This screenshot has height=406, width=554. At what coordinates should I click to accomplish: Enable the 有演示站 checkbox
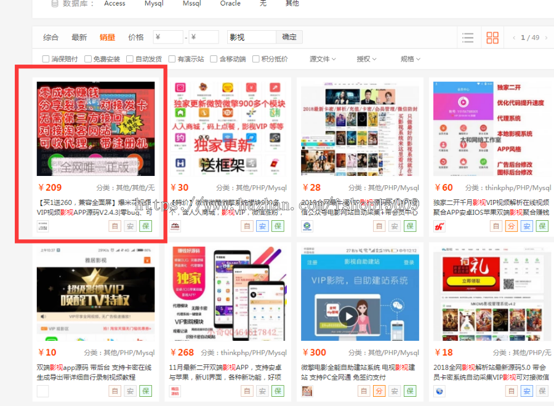pyautogui.click(x=171, y=58)
